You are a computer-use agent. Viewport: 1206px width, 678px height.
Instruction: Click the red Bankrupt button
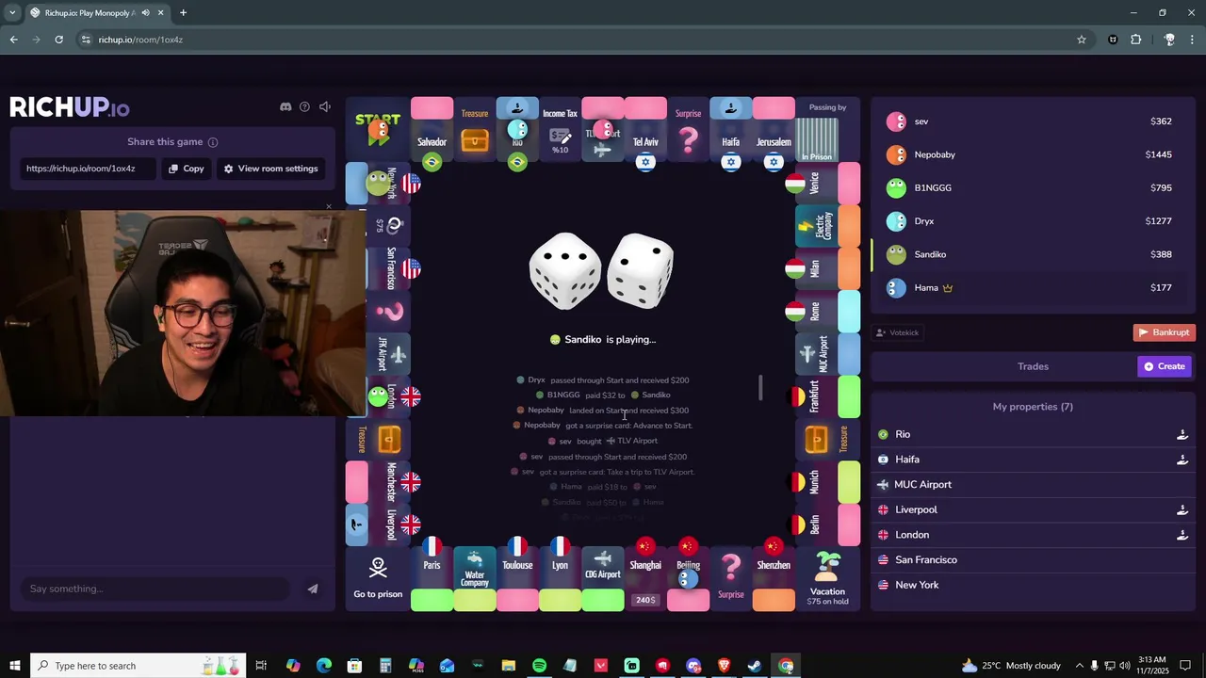tap(1164, 332)
